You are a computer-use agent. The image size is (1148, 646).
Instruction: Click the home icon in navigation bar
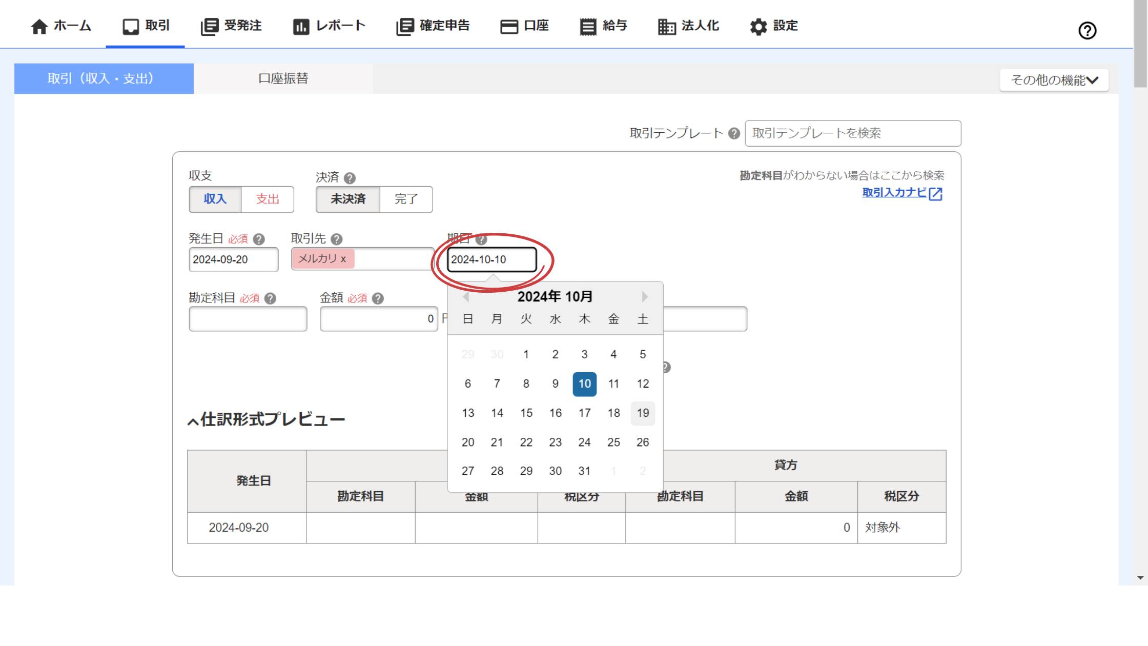[x=39, y=26]
